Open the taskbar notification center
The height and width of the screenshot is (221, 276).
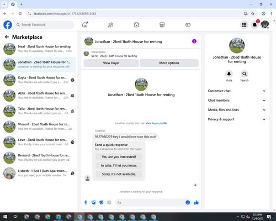(269, 217)
